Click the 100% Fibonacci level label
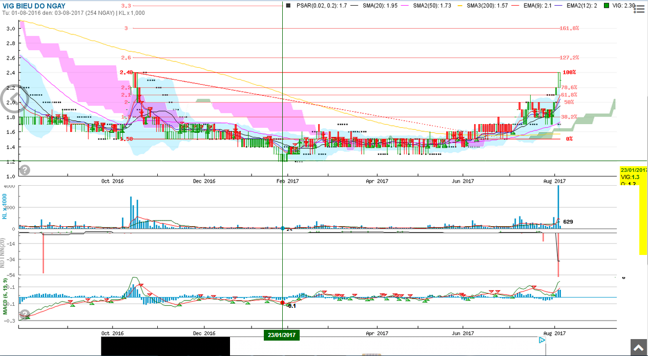The width and height of the screenshot is (648, 356). click(569, 72)
